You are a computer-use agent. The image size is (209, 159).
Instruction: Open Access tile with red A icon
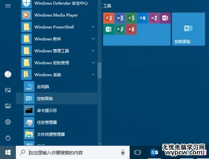131,29
